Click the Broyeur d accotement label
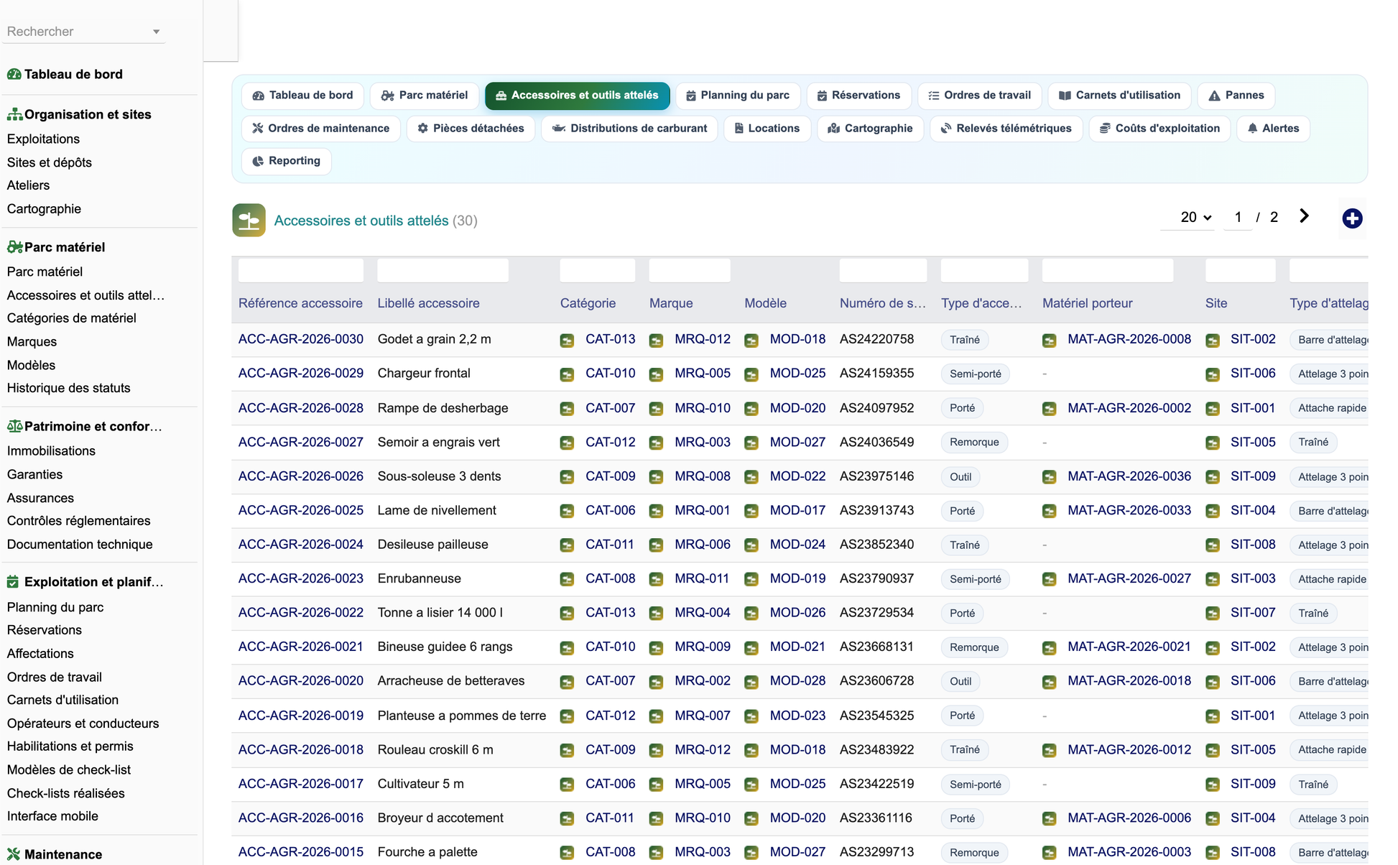This screenshot has width=1398, height=865. (440, 818)
